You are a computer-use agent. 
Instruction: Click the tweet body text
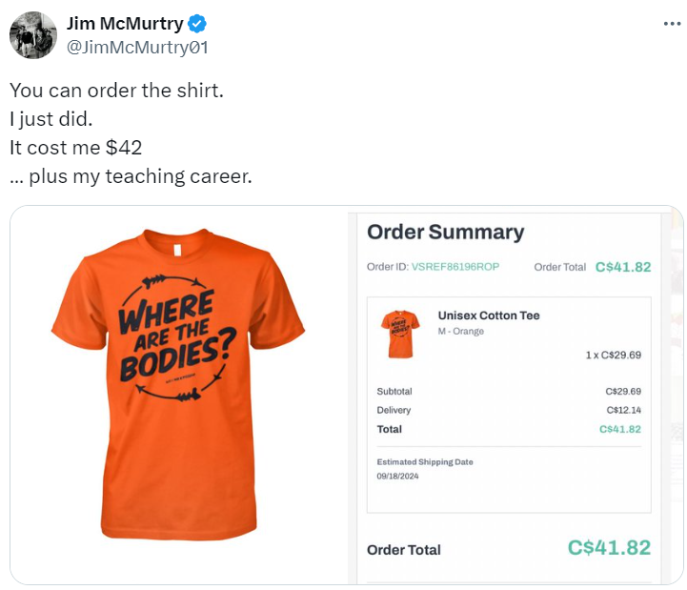click(x=131, y=133)
